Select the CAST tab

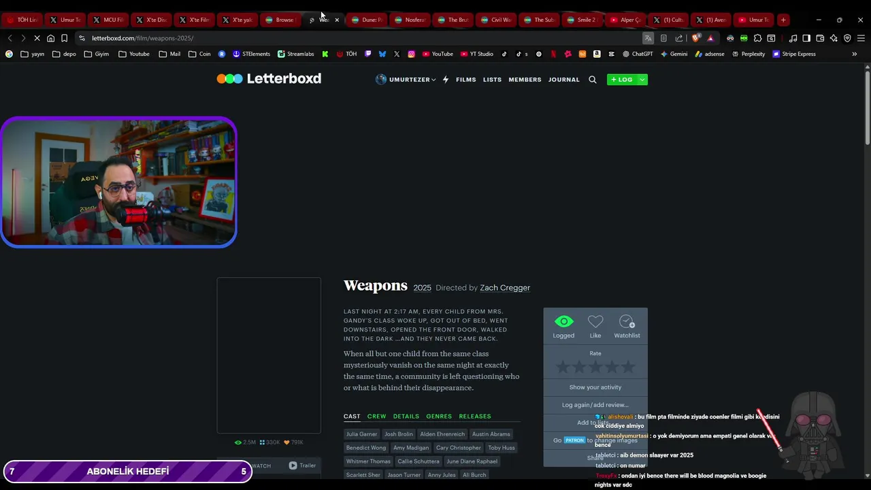[352, 416]
